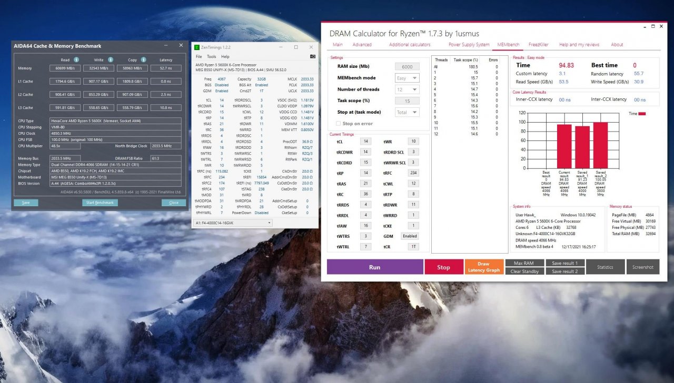Click the Write info icon in AIDA64
This screenshot has width=674, height=383.
pos(111,59)
